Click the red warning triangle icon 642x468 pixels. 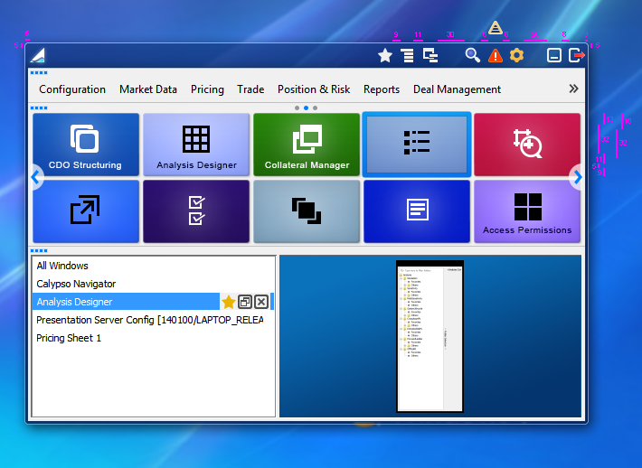tap(495, 56)
